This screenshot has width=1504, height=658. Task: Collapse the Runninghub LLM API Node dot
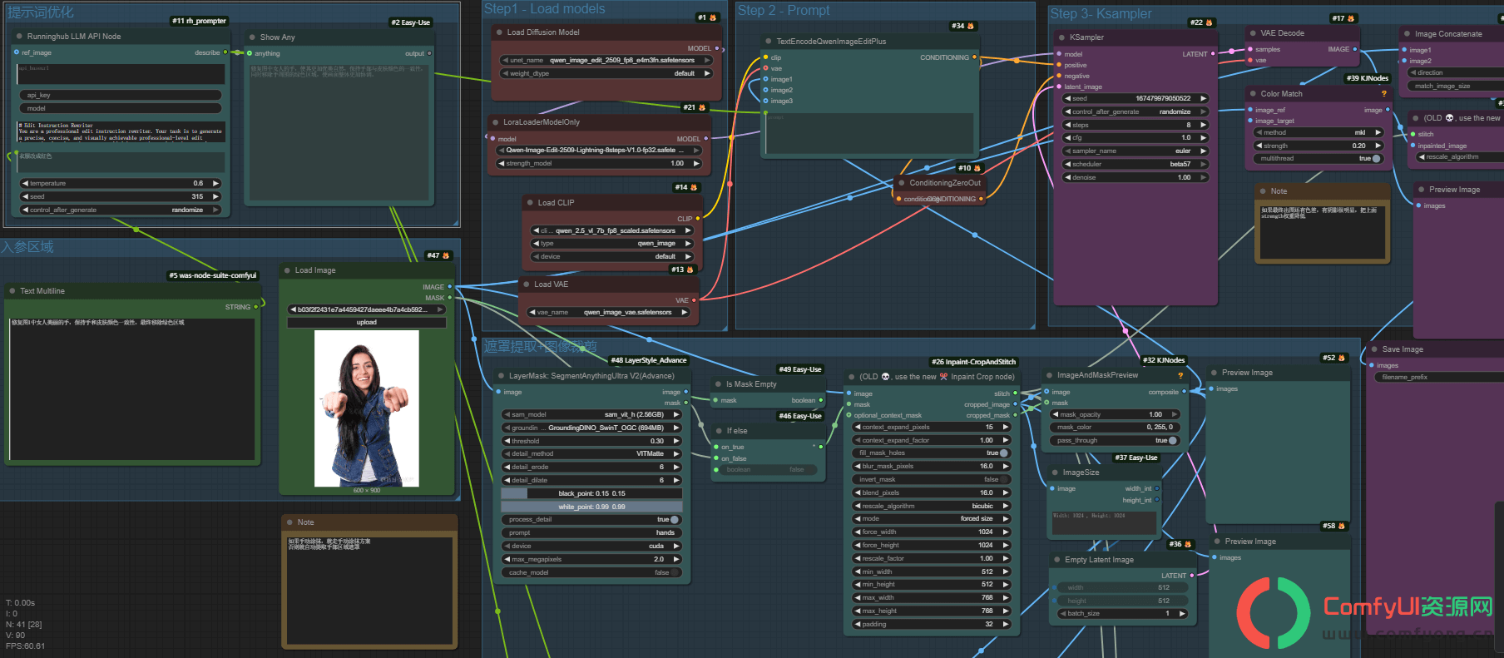pos(18,37)
